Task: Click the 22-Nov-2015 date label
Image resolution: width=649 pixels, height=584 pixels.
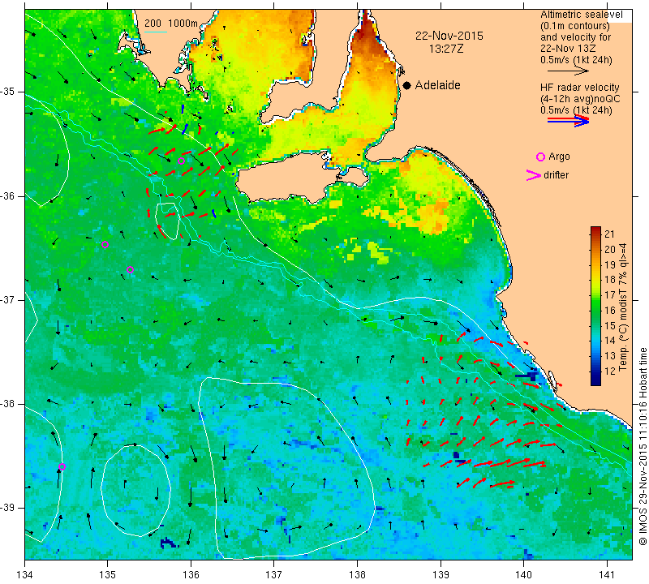Action: (449, 36)
